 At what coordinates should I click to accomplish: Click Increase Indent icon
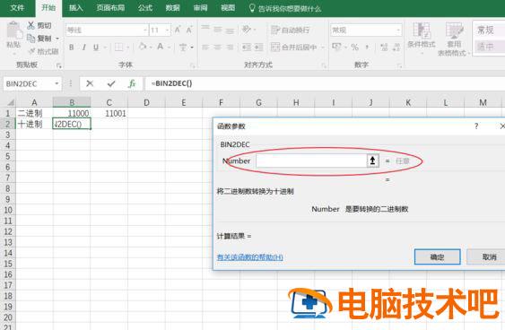(x=258, y=48)
